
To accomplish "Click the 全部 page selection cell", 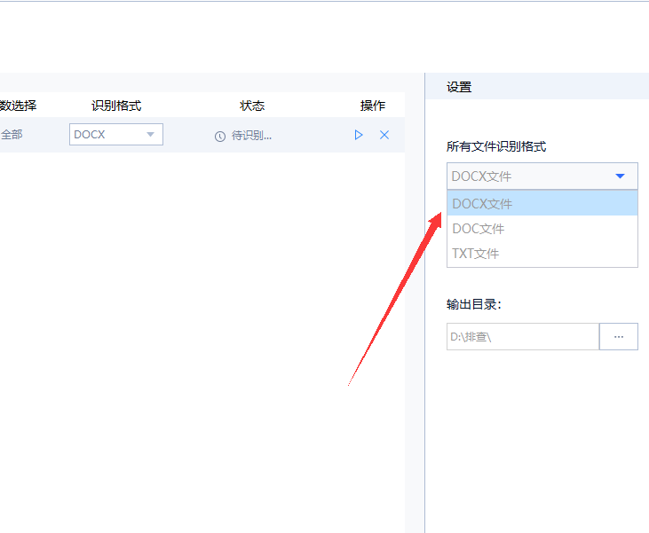I will click(12, 135).
